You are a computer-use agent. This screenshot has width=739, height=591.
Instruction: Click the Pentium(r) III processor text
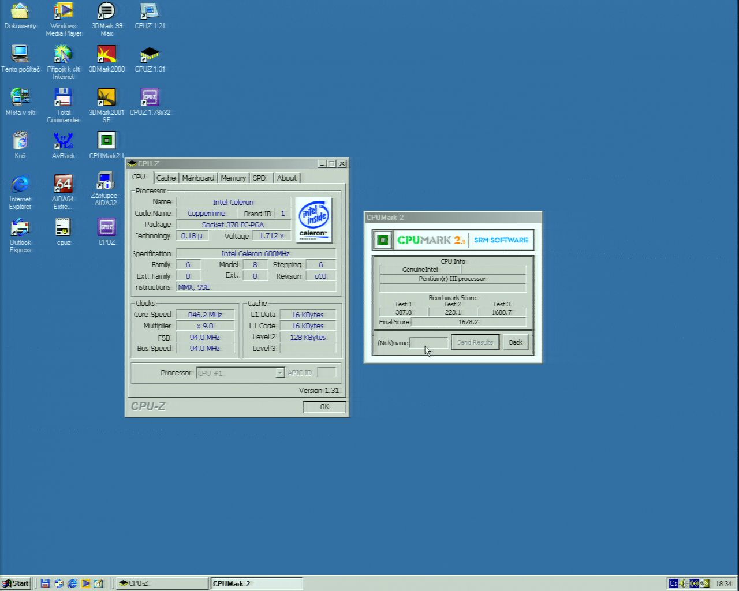[452, 279]
